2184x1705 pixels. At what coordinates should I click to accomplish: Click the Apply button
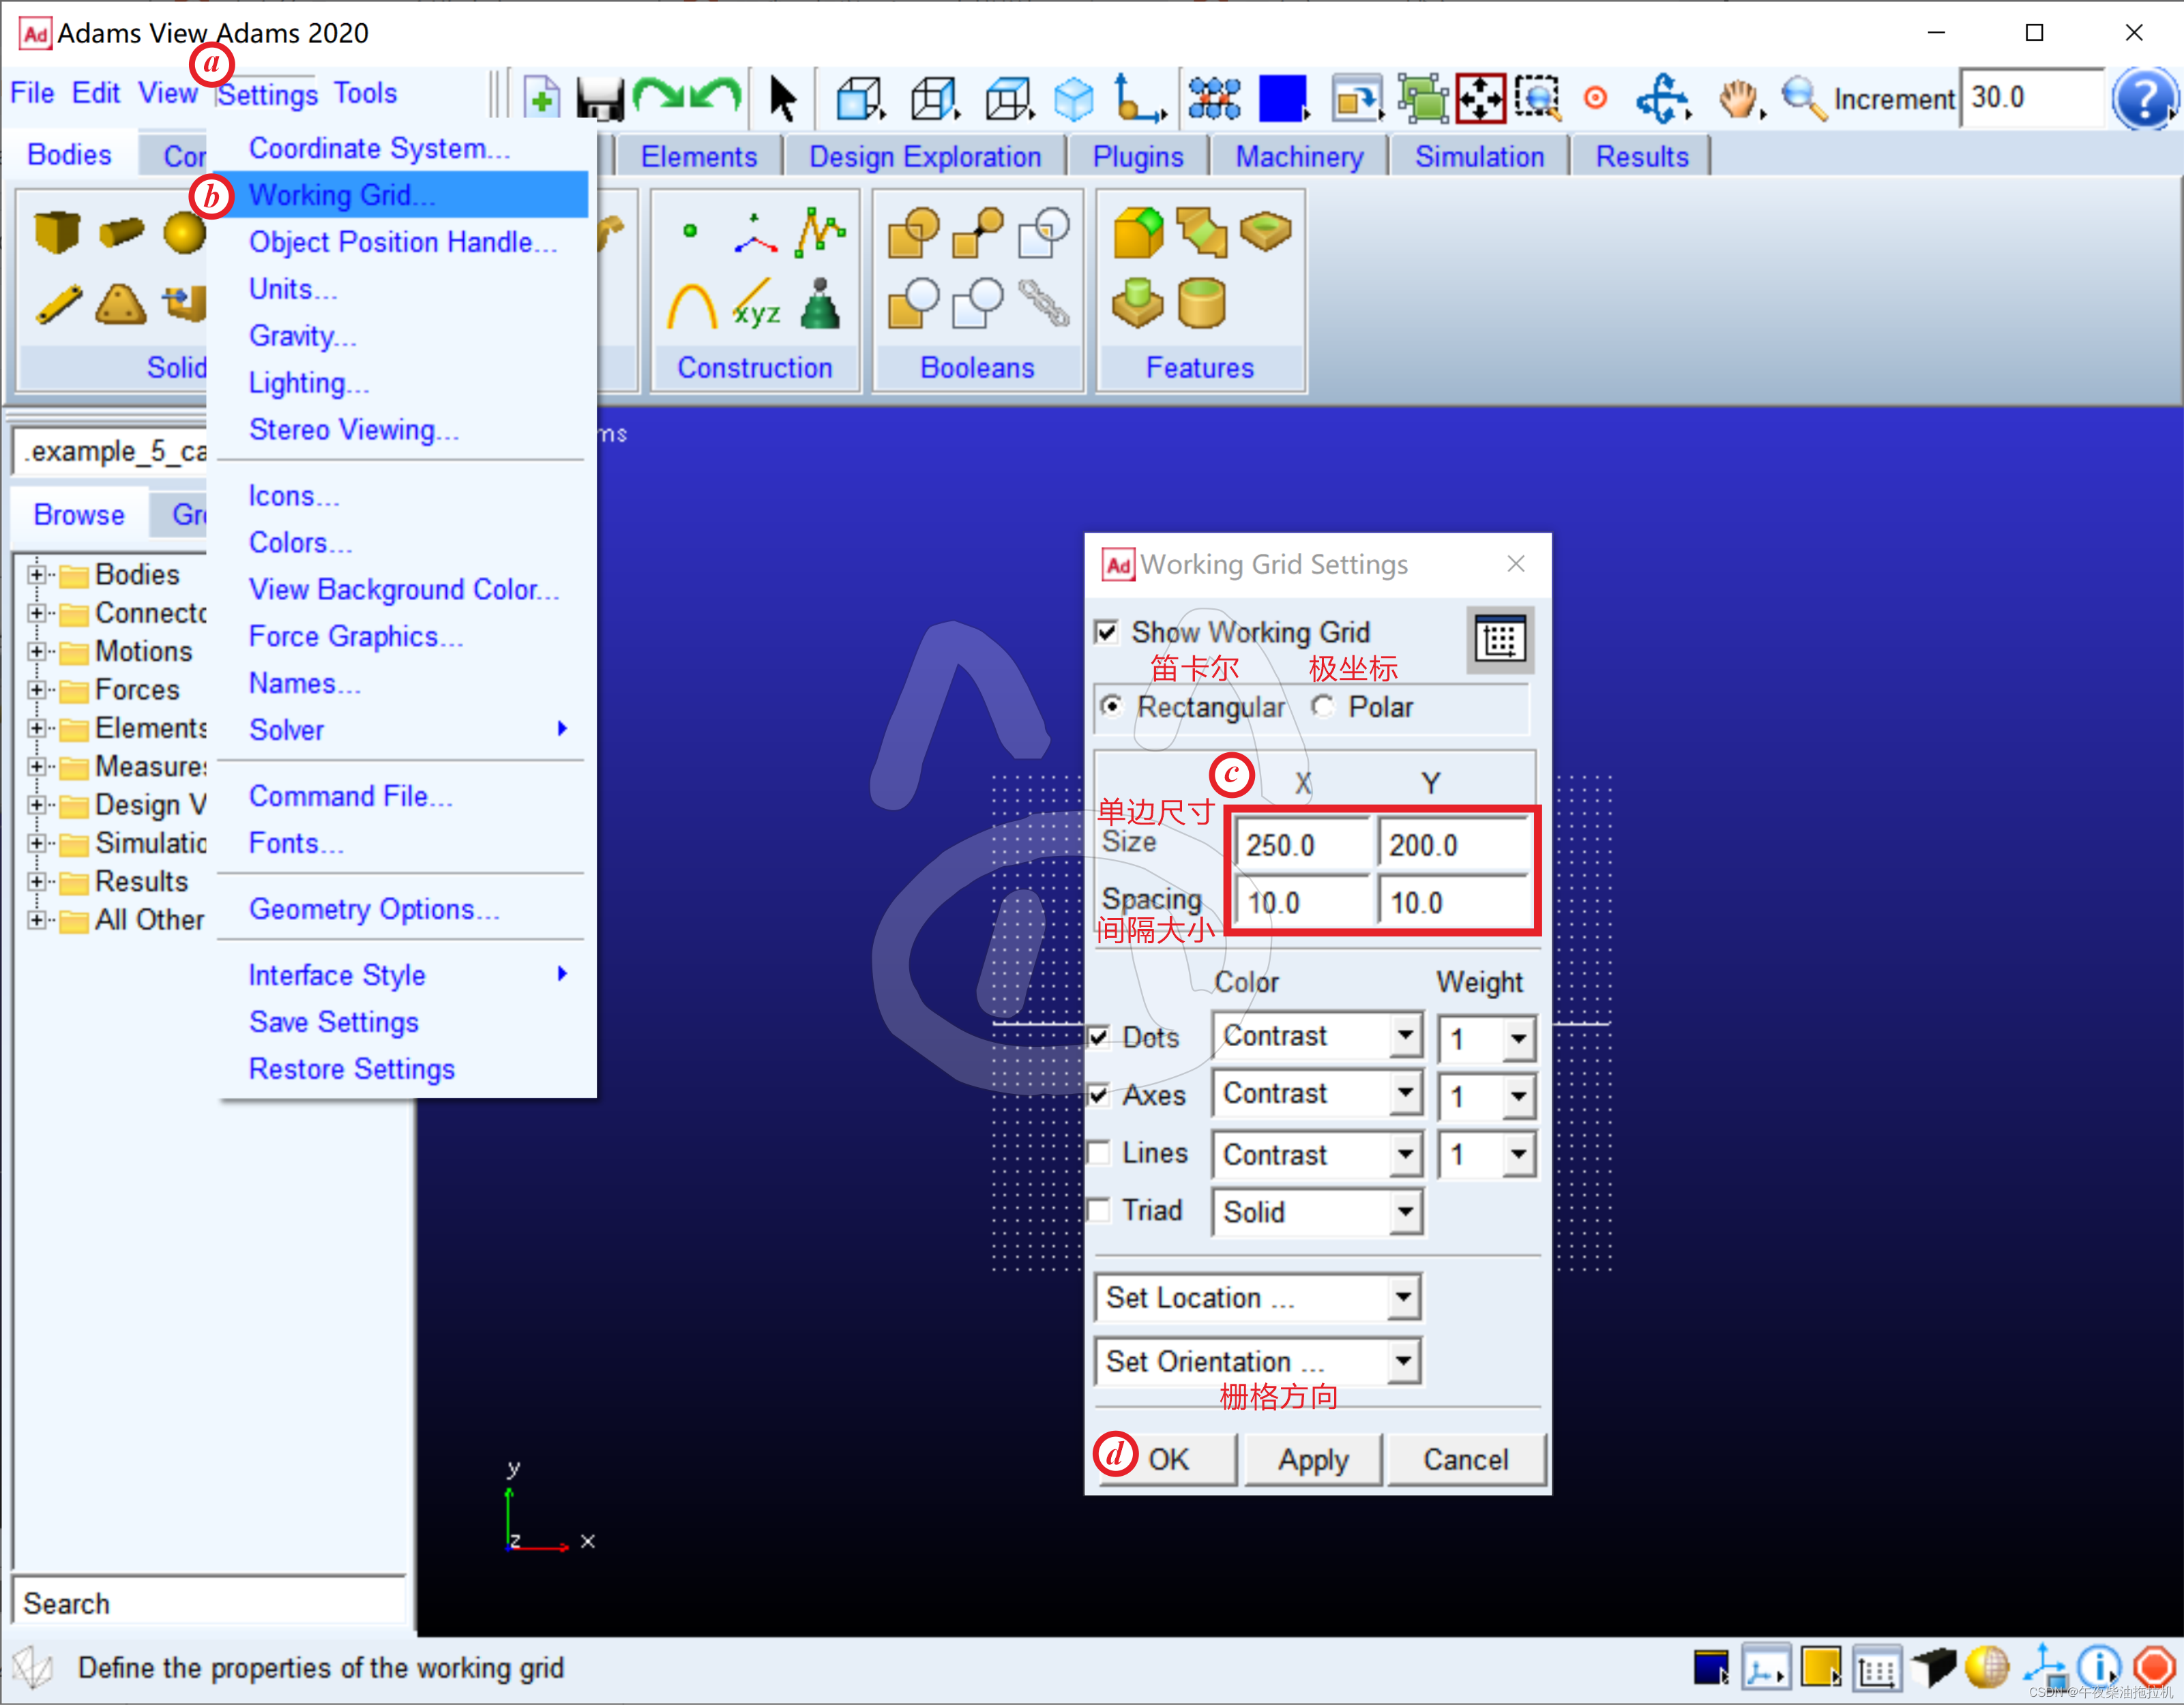[x=1312, y=1460]
